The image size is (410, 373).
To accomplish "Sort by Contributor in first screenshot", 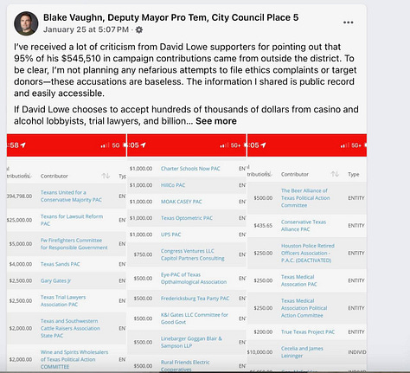I will (x=106, y=176).
